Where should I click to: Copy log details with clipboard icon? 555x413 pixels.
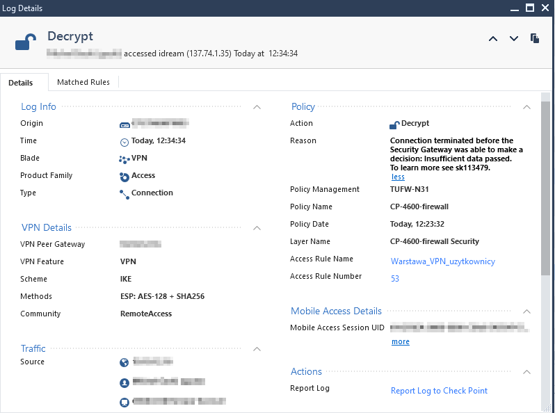tap(535, 39)
